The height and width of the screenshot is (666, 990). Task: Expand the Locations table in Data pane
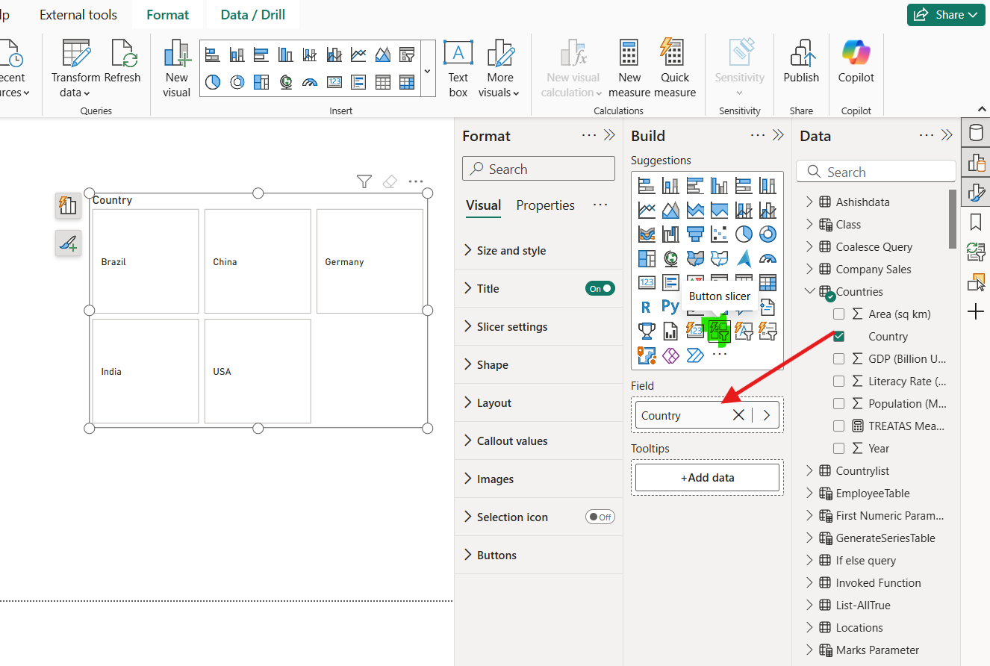click(809, 627)
